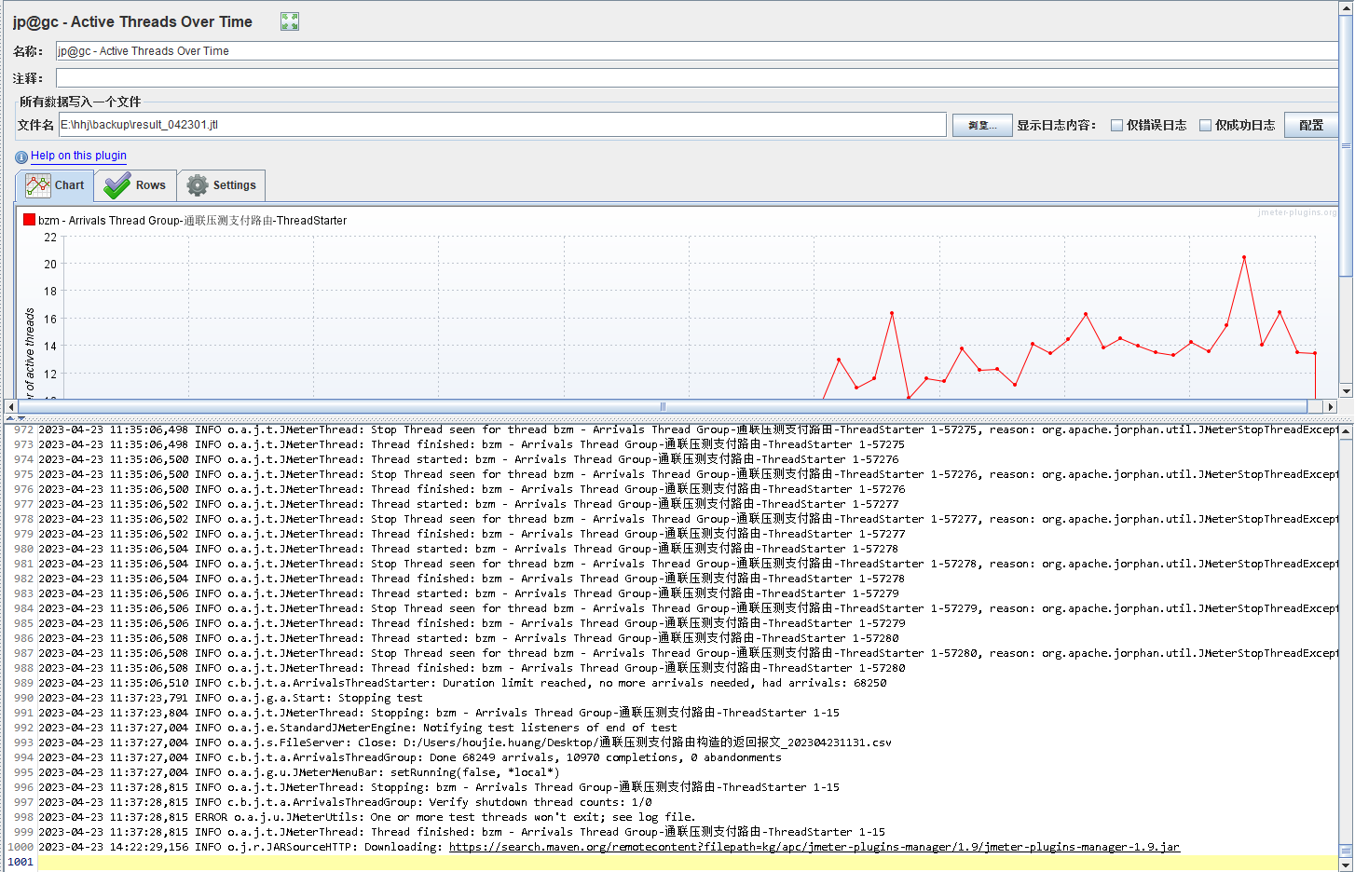Open the Settings tab
This screenshot has height=872, width=1355.
coord(222,185)
